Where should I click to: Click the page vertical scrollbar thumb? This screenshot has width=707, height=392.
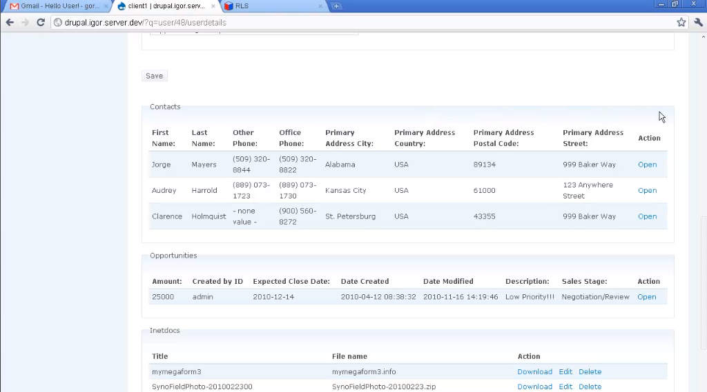pos(703,282)
